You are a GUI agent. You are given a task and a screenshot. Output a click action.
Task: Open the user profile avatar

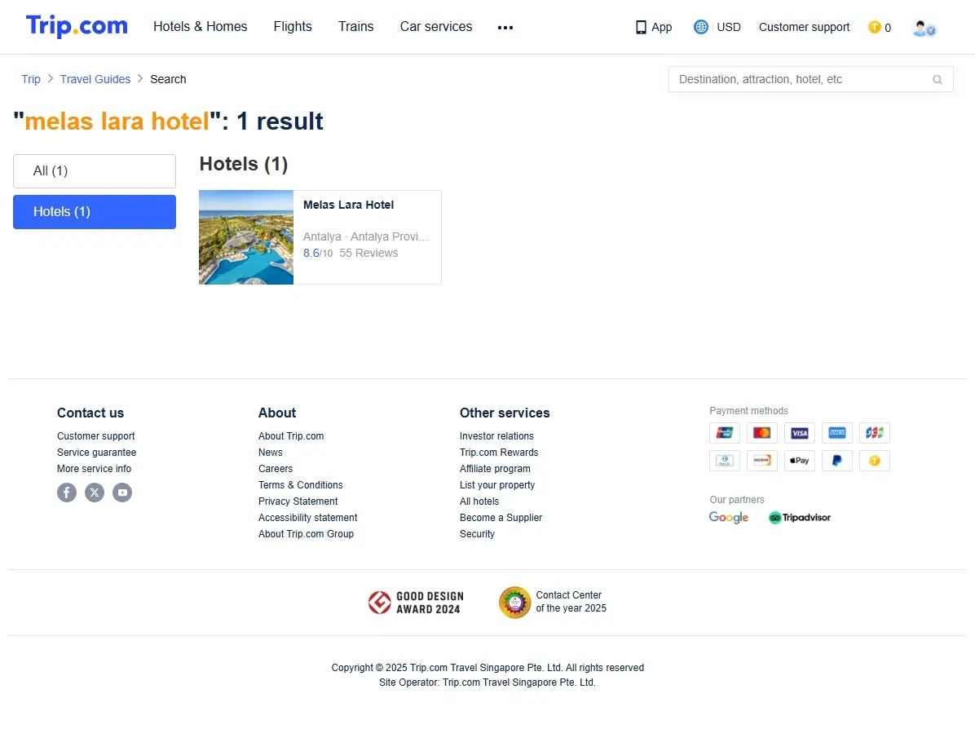coord(924,28)
